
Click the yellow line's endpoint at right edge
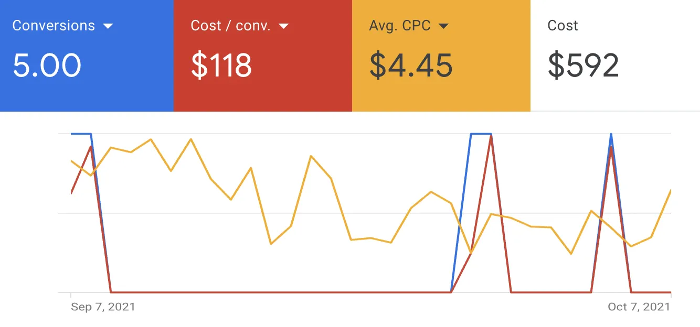pos(671,190)
